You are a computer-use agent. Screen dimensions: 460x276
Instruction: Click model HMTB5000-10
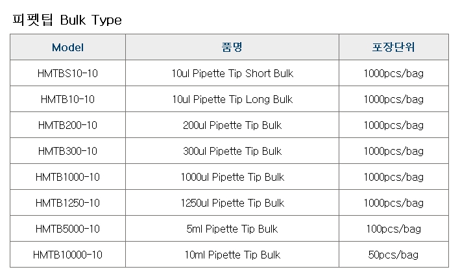(67, 229)
